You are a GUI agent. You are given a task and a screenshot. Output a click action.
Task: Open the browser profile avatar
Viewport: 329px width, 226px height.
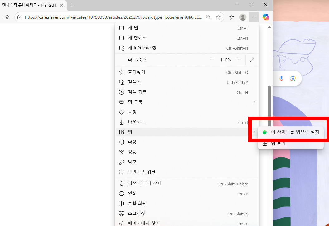pos(243,17)
